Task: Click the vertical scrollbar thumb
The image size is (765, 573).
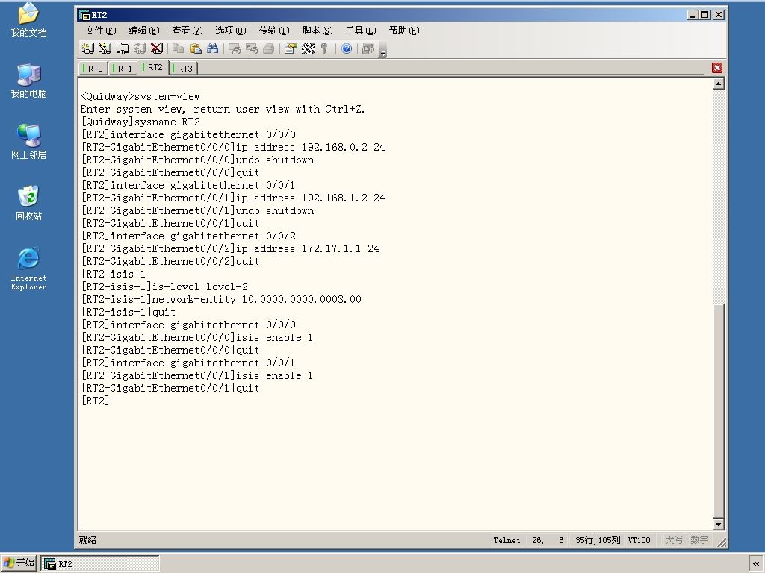Action: tap(718, 411)
